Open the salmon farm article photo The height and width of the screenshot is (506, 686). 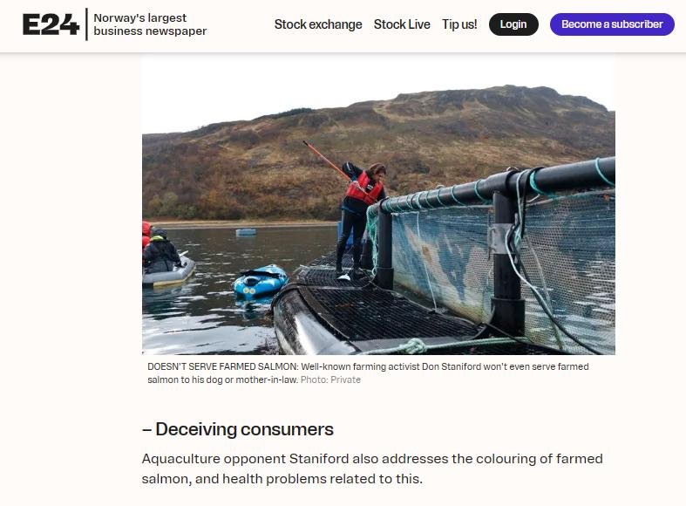click(x=378, y=204)
